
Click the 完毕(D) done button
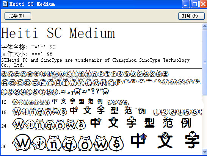[x=18, y=16]
